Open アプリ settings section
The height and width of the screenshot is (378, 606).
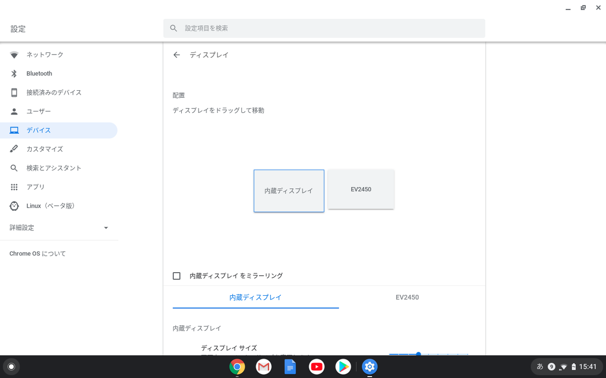59,187
